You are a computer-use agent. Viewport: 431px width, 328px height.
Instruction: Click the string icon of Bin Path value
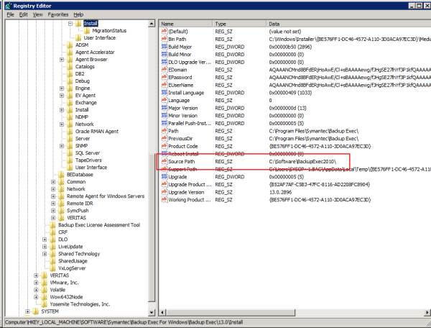pyautogui.click(x=164, y=39)
